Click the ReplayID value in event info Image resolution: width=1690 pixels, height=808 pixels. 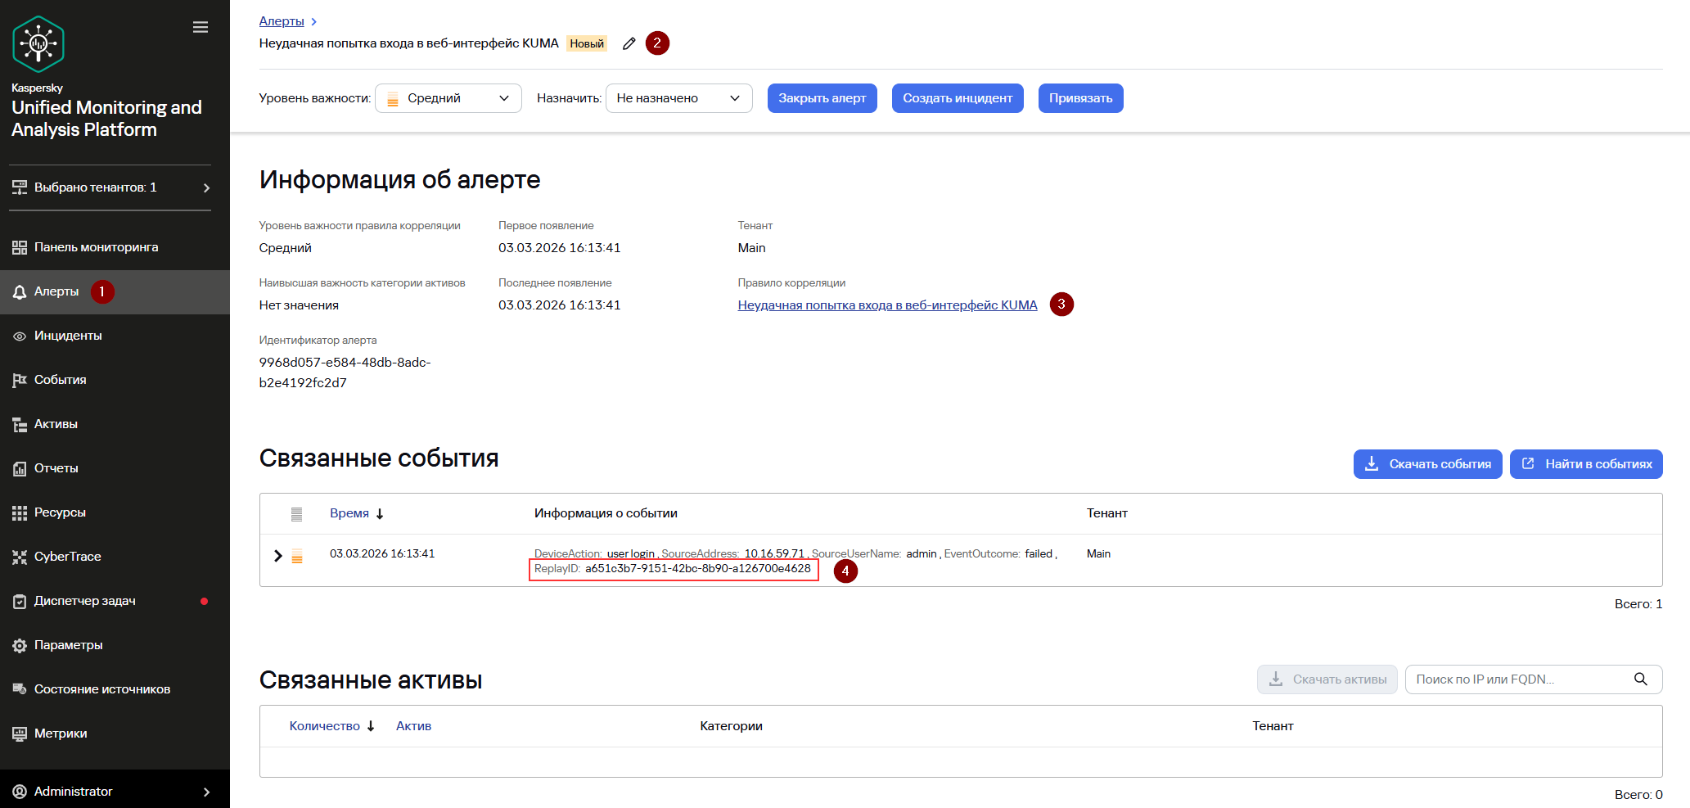697,569
